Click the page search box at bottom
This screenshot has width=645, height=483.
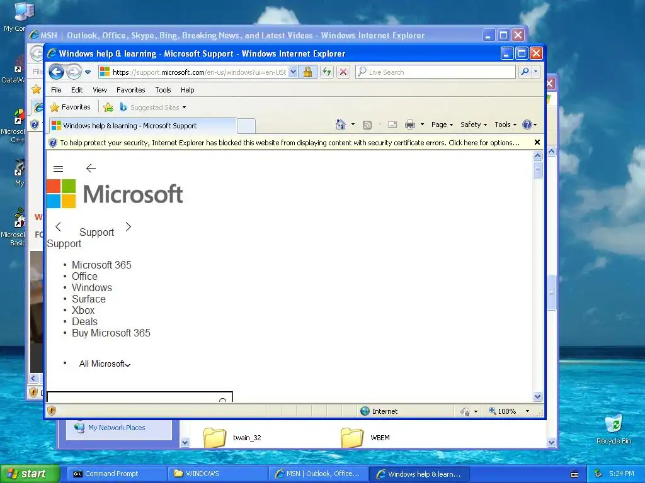click(x=140, y=397)
